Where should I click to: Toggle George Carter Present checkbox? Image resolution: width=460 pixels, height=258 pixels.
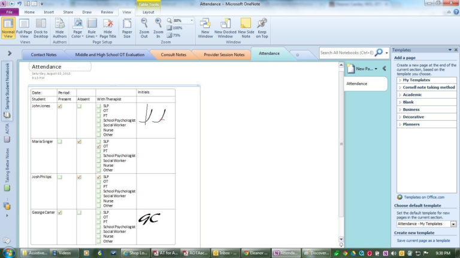[60, 213]
